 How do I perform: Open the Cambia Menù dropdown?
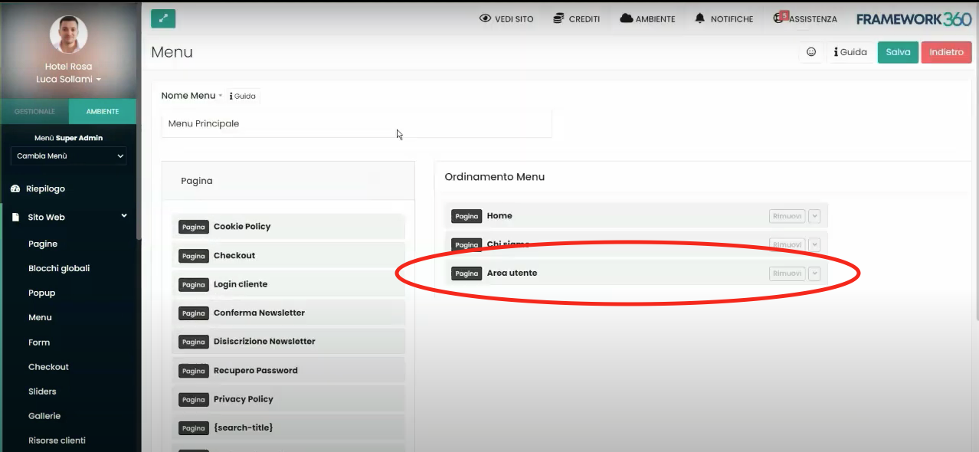[x=67, y=156]
